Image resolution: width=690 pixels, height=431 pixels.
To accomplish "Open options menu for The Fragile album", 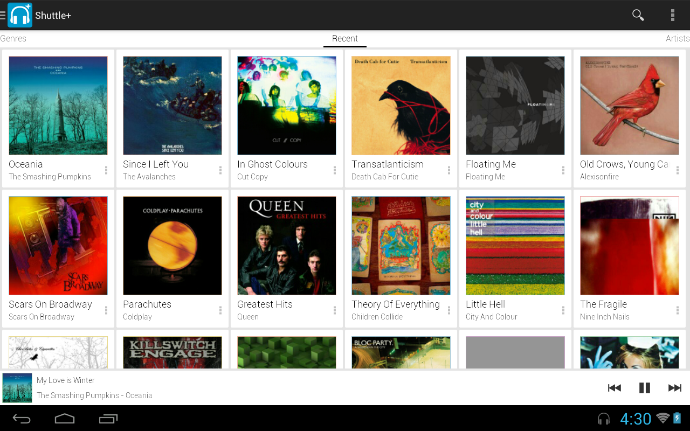I will click(x=677, y=310).
